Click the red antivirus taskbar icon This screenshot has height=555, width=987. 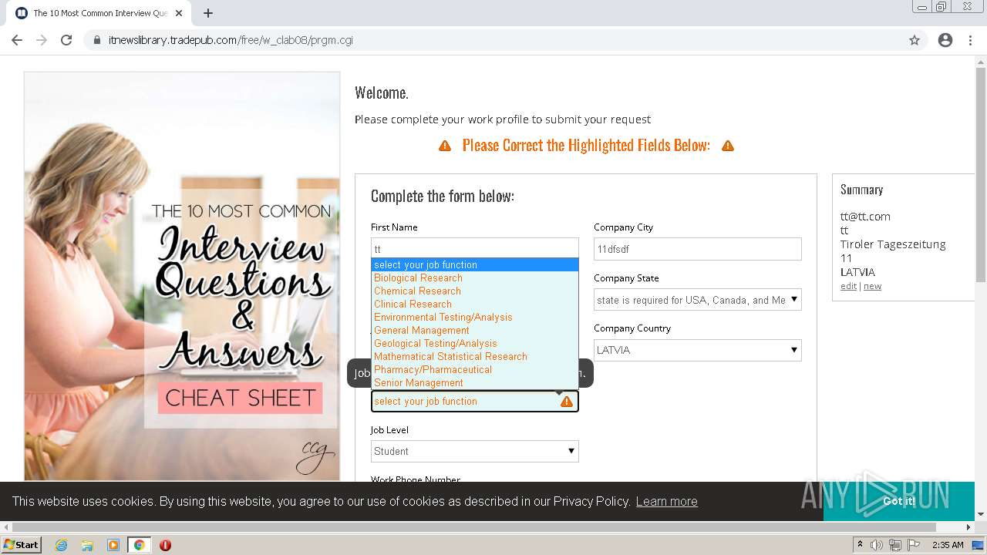[x=165, y=545]
